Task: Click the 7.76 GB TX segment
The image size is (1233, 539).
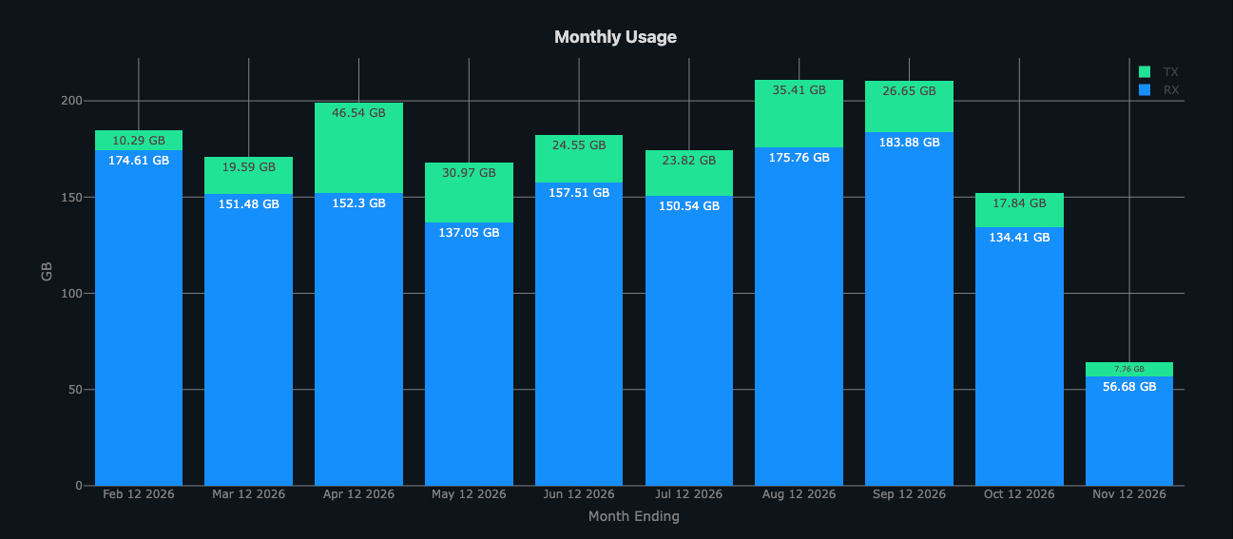Action: tap(1129, 370)
